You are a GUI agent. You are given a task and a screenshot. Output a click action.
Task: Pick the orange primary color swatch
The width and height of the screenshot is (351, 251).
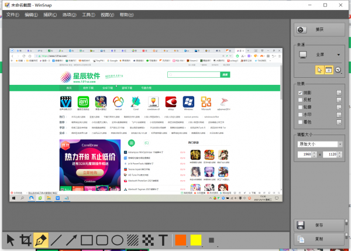tap(181, 240)
